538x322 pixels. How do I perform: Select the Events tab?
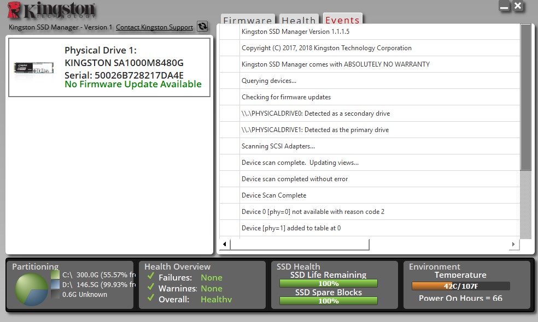point(342,20)
